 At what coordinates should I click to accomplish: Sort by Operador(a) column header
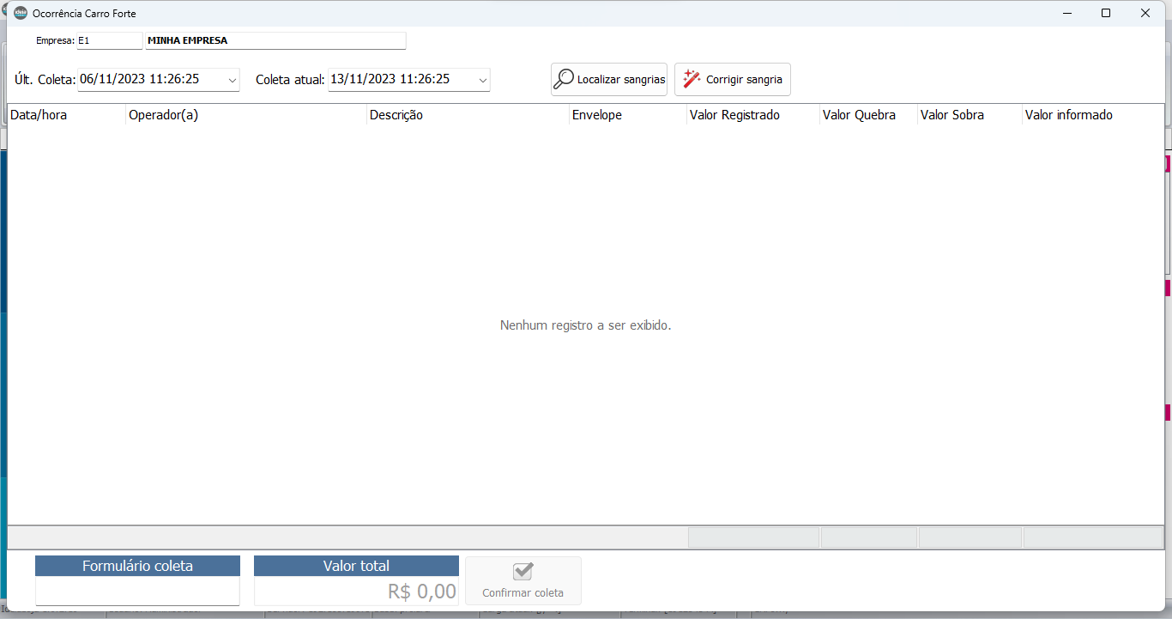pos(245,115)
